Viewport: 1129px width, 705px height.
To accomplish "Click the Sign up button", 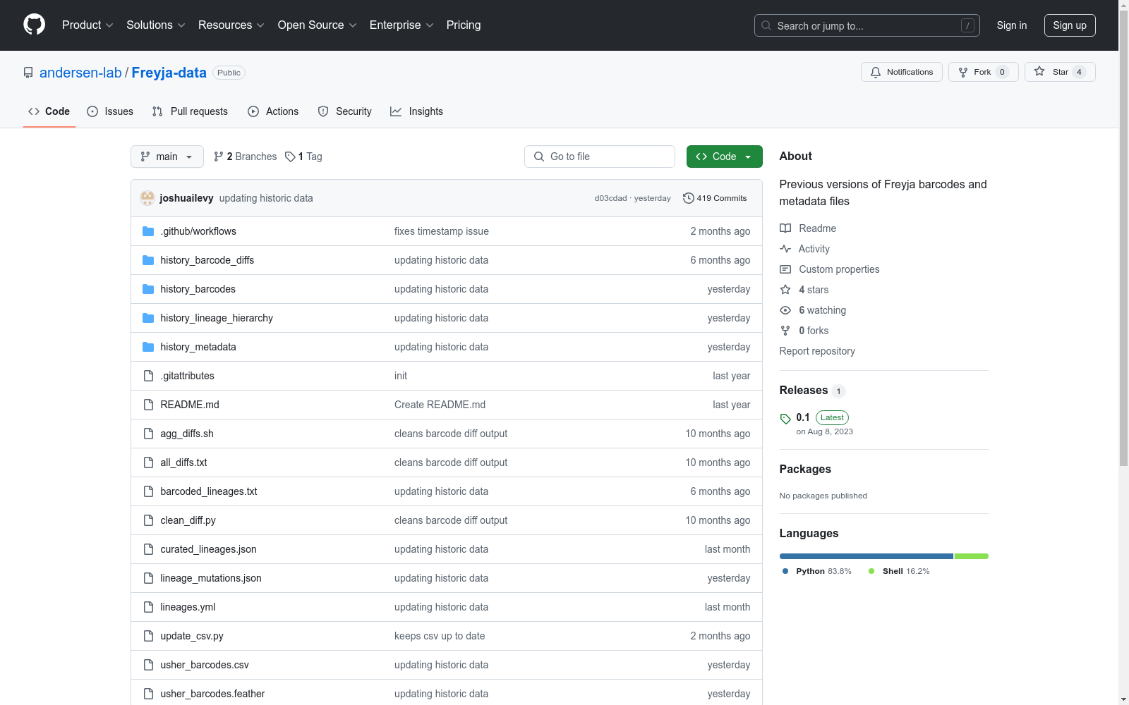I will pyautogui.click(x=1070, y=25).
